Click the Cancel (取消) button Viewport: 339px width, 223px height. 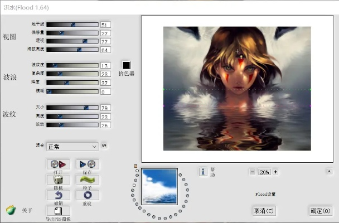pyautogui.click(x=264, y=211)
